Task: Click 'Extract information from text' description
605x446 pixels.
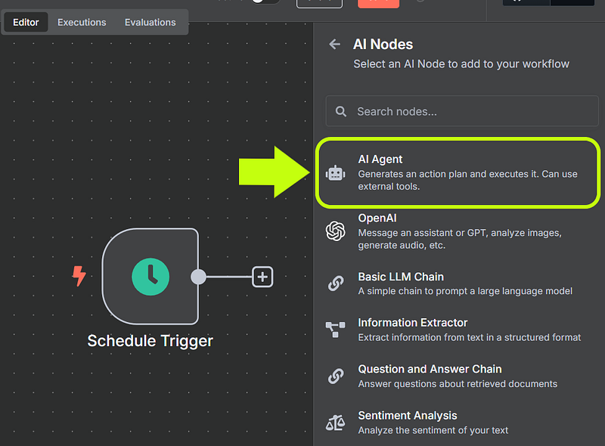Action: click(470, 338)
